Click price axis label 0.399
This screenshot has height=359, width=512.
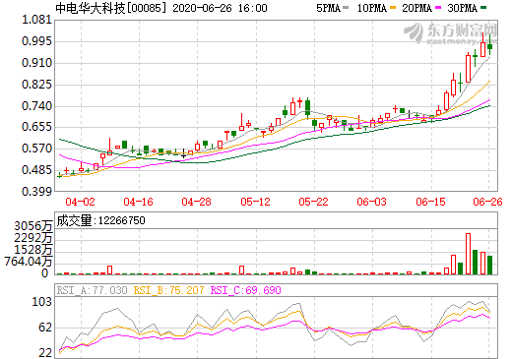[x=37, y=192]
